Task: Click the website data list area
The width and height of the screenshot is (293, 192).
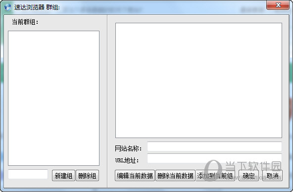Action: 198,81
